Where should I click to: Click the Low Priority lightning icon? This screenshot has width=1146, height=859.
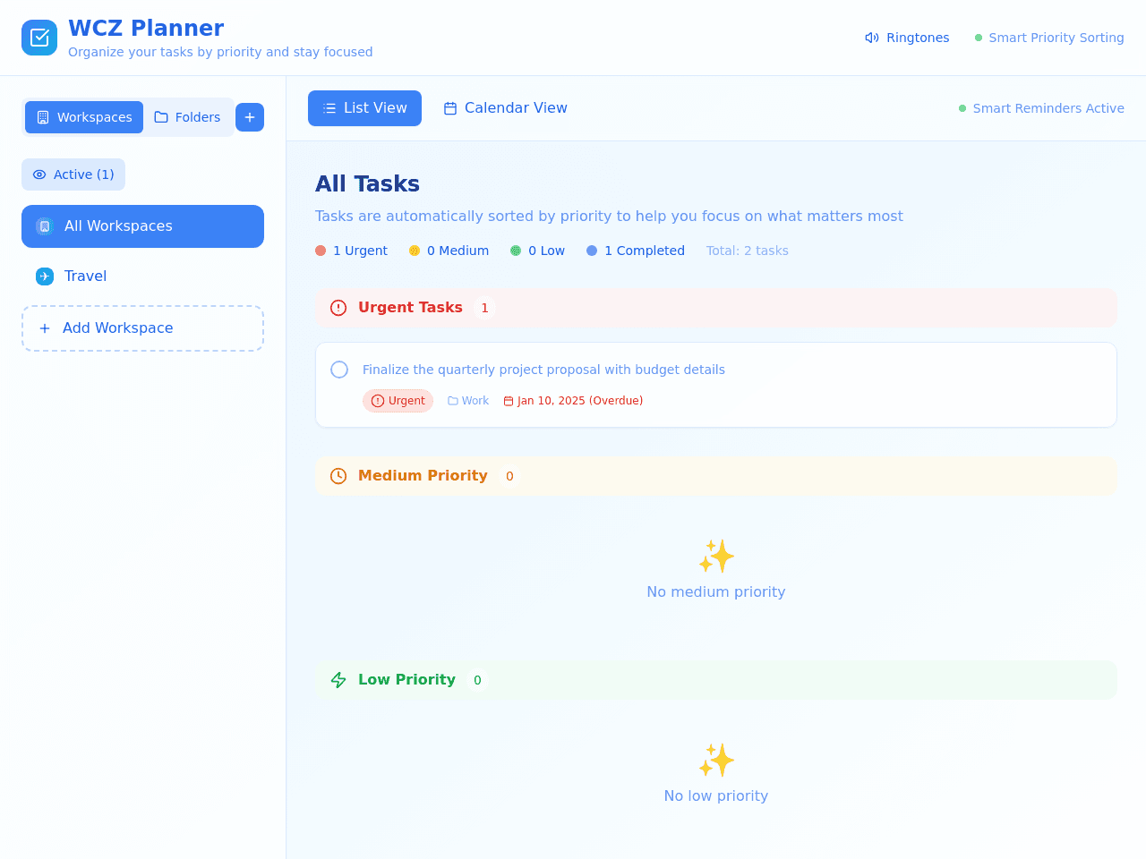[338, 680]
